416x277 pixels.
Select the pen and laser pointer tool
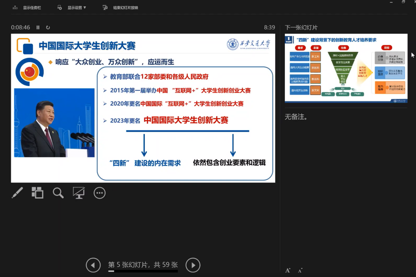(x=17, y=193)
